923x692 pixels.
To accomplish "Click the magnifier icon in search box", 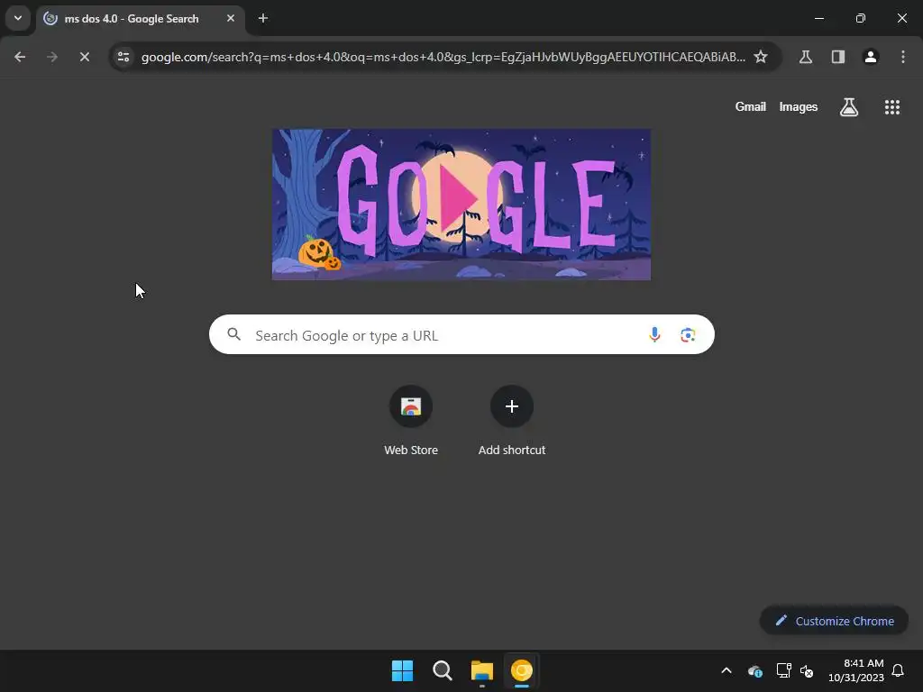I will point(233,334).
